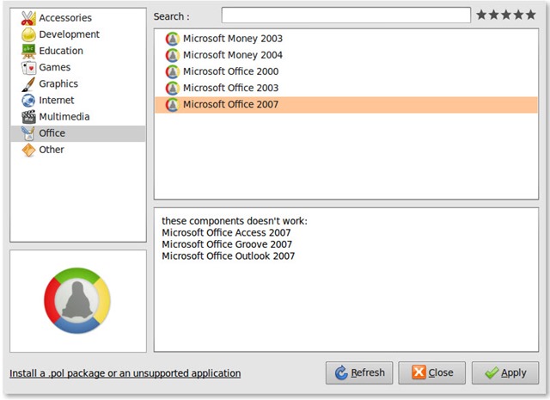Viewport: 550px width, 400px height.
Task: Open the Accessories category
Action: point(65,18)
